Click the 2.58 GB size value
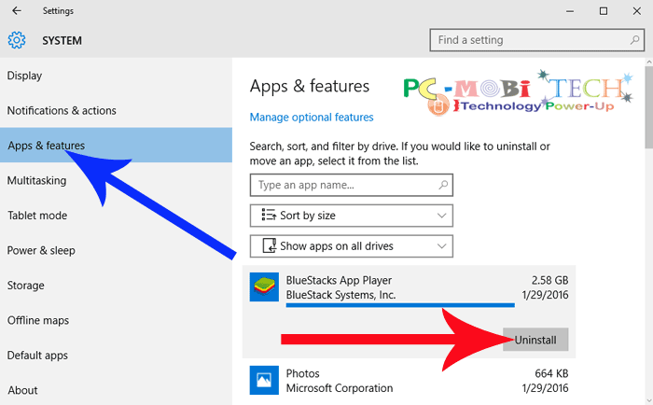Viewport: 653px width, 405px height. [x=549, y=280]
